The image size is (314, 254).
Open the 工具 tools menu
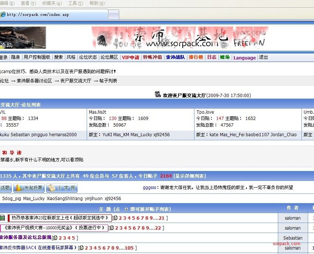pyautogui.click(x=75, y=3)
